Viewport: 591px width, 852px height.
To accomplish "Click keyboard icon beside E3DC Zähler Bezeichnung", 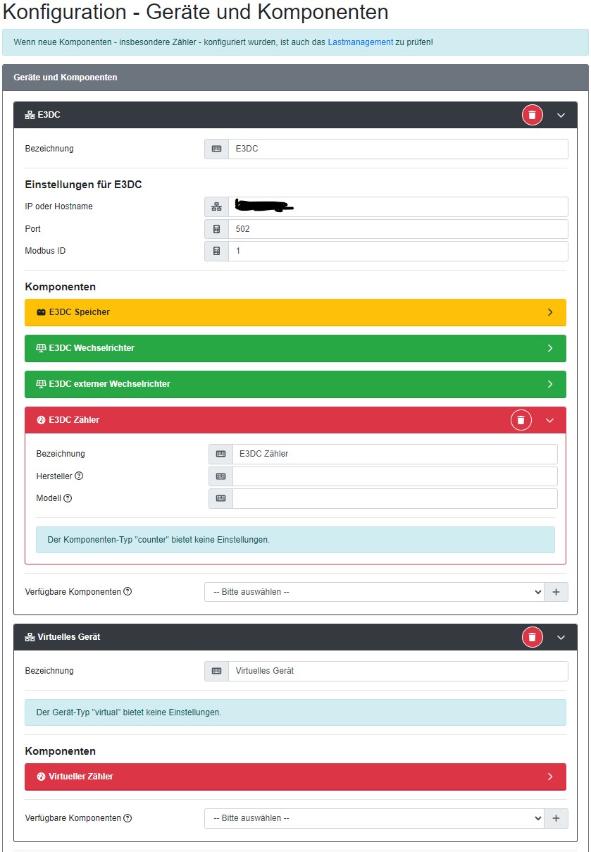I will tap(220, 454).
